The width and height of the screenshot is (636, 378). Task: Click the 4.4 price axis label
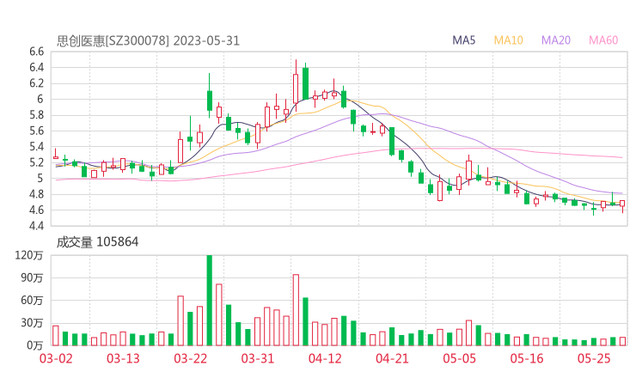point(36,226)
